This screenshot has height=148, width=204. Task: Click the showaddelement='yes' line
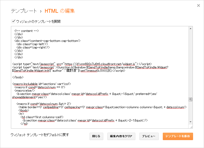click(x=30, y=97)
